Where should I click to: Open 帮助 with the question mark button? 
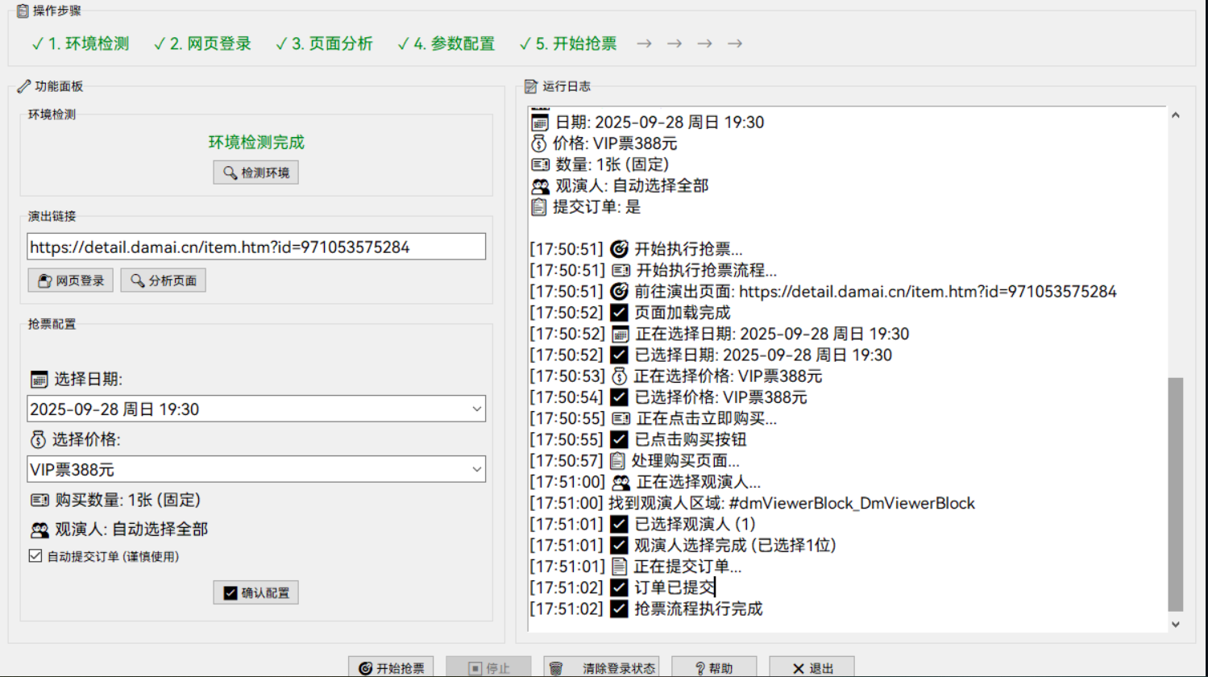click(714, 667)
